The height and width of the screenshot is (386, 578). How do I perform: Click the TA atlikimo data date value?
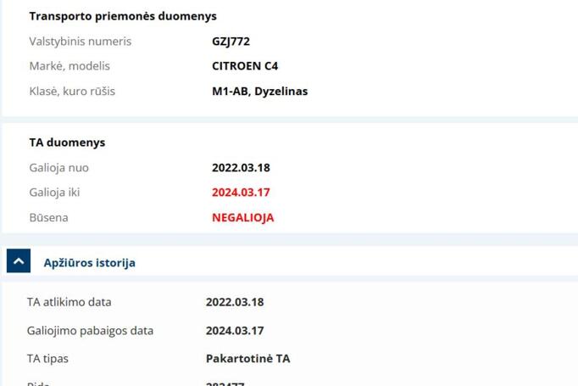click(235, 302)
